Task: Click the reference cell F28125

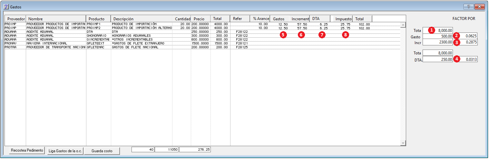Action: point(240,47)
